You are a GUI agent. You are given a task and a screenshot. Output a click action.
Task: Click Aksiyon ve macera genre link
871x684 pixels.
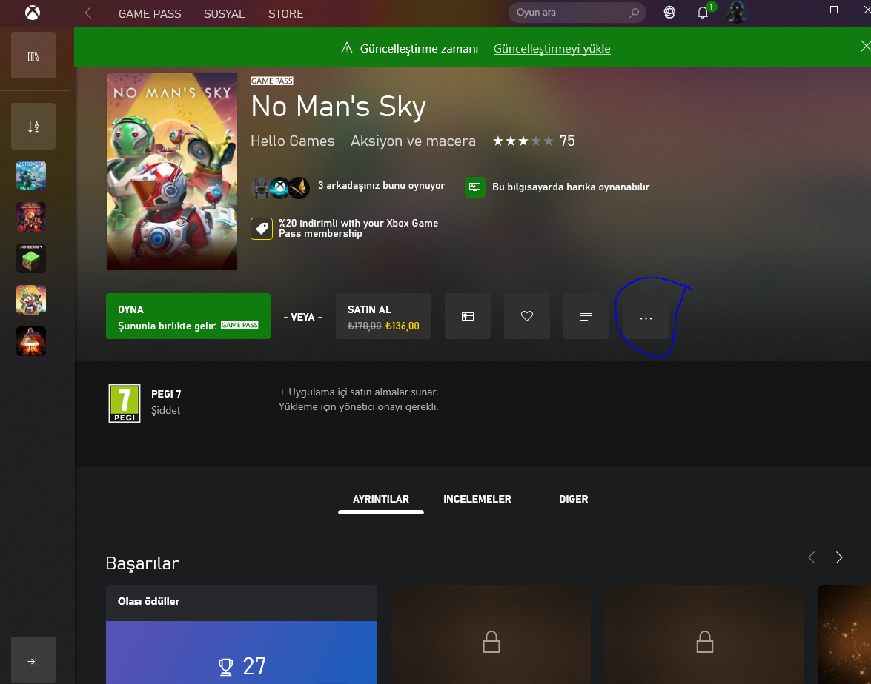click(414, 141)
